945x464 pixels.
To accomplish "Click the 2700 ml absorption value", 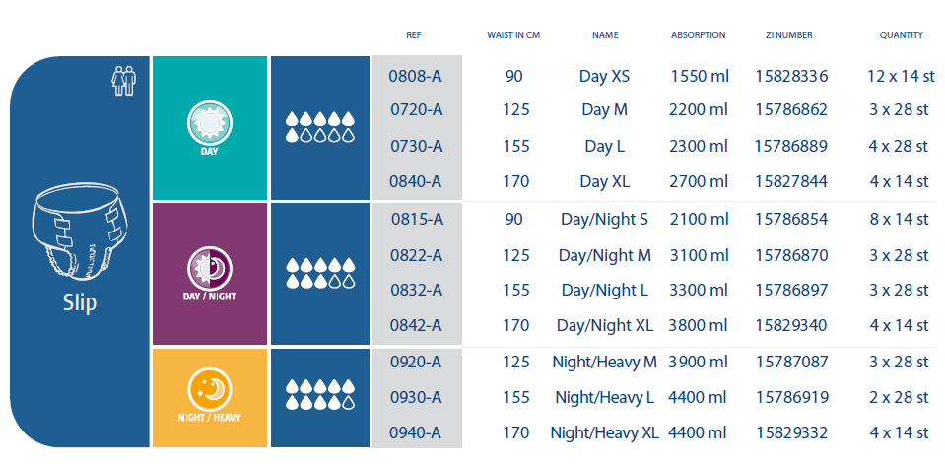I will click(699, 181).
